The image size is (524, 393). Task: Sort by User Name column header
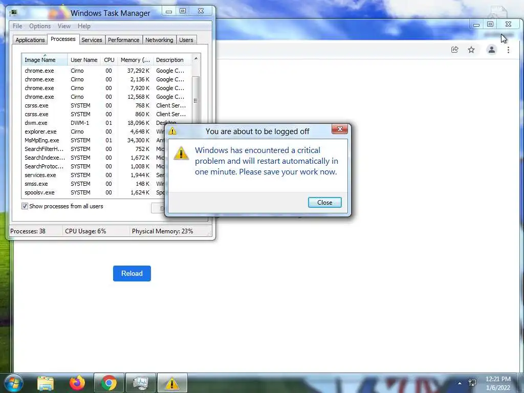pos(84,60)
